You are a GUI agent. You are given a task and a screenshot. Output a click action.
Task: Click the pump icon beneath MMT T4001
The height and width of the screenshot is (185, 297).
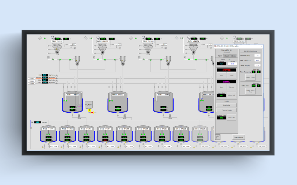click(79, 116)
